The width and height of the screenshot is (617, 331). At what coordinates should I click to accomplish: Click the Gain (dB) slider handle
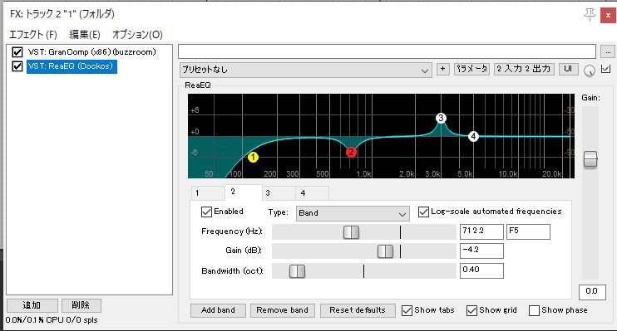385,251
